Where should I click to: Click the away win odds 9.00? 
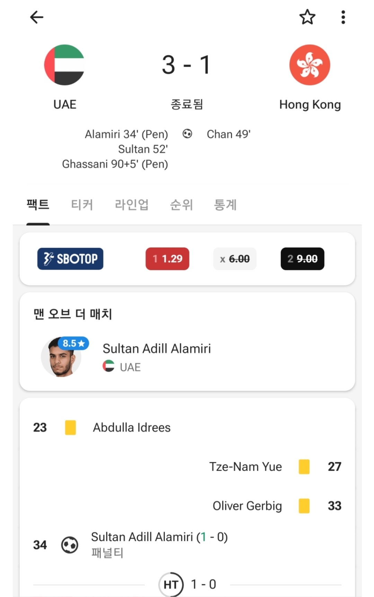302,259
